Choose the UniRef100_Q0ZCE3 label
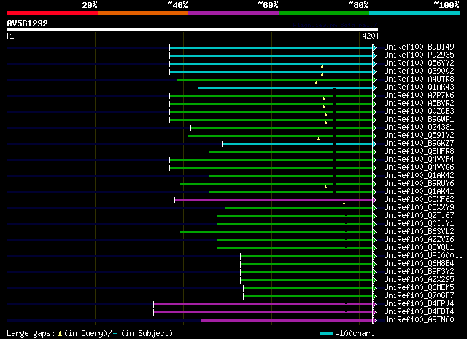The image size is (467, 339). click(419, 112)
